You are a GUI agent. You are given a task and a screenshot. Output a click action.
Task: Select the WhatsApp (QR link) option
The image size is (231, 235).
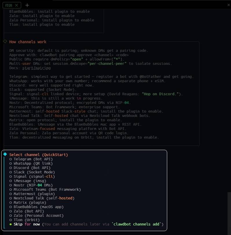[x=31, y=163]
